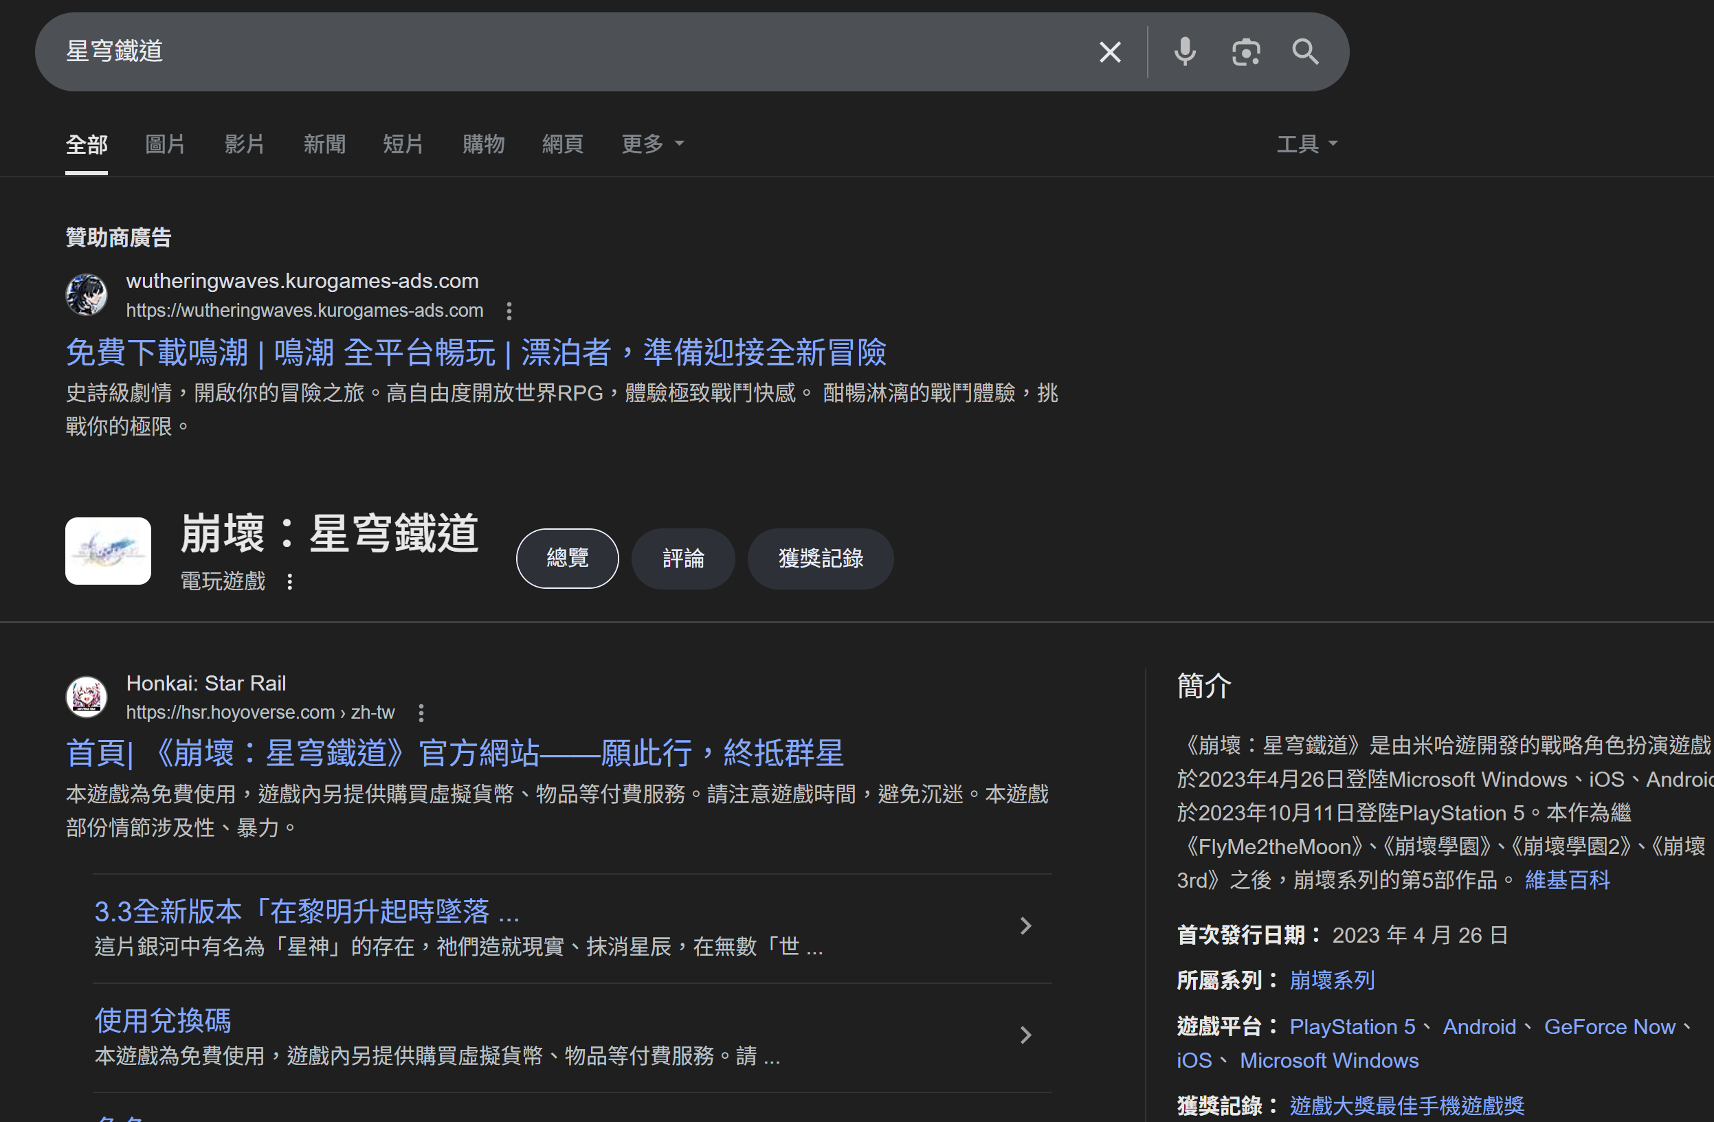Screen dimensions: 1714x1122
Task: Open the 維基百科 source link
Action: 1567,880
